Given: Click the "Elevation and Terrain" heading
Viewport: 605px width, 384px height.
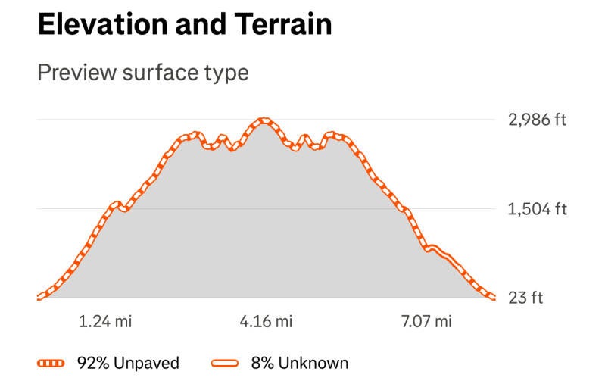Looking at the screenshot, I should (184, 25).
